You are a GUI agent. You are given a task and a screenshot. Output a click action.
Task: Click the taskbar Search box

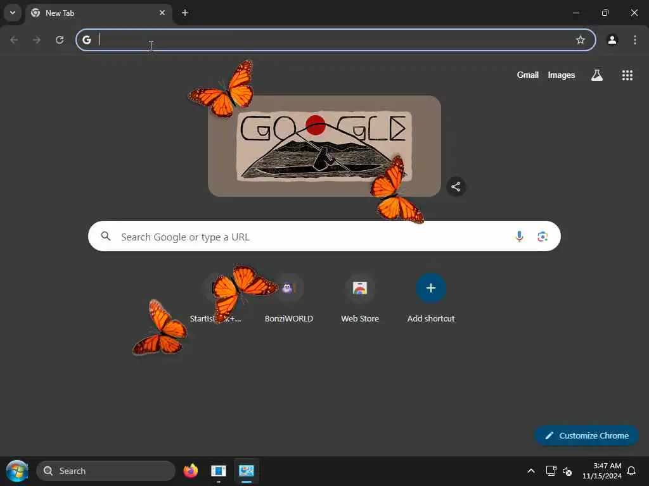pos(106,471)
